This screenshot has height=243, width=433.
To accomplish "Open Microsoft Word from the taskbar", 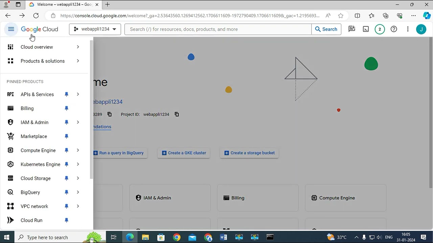I will 223,237.
